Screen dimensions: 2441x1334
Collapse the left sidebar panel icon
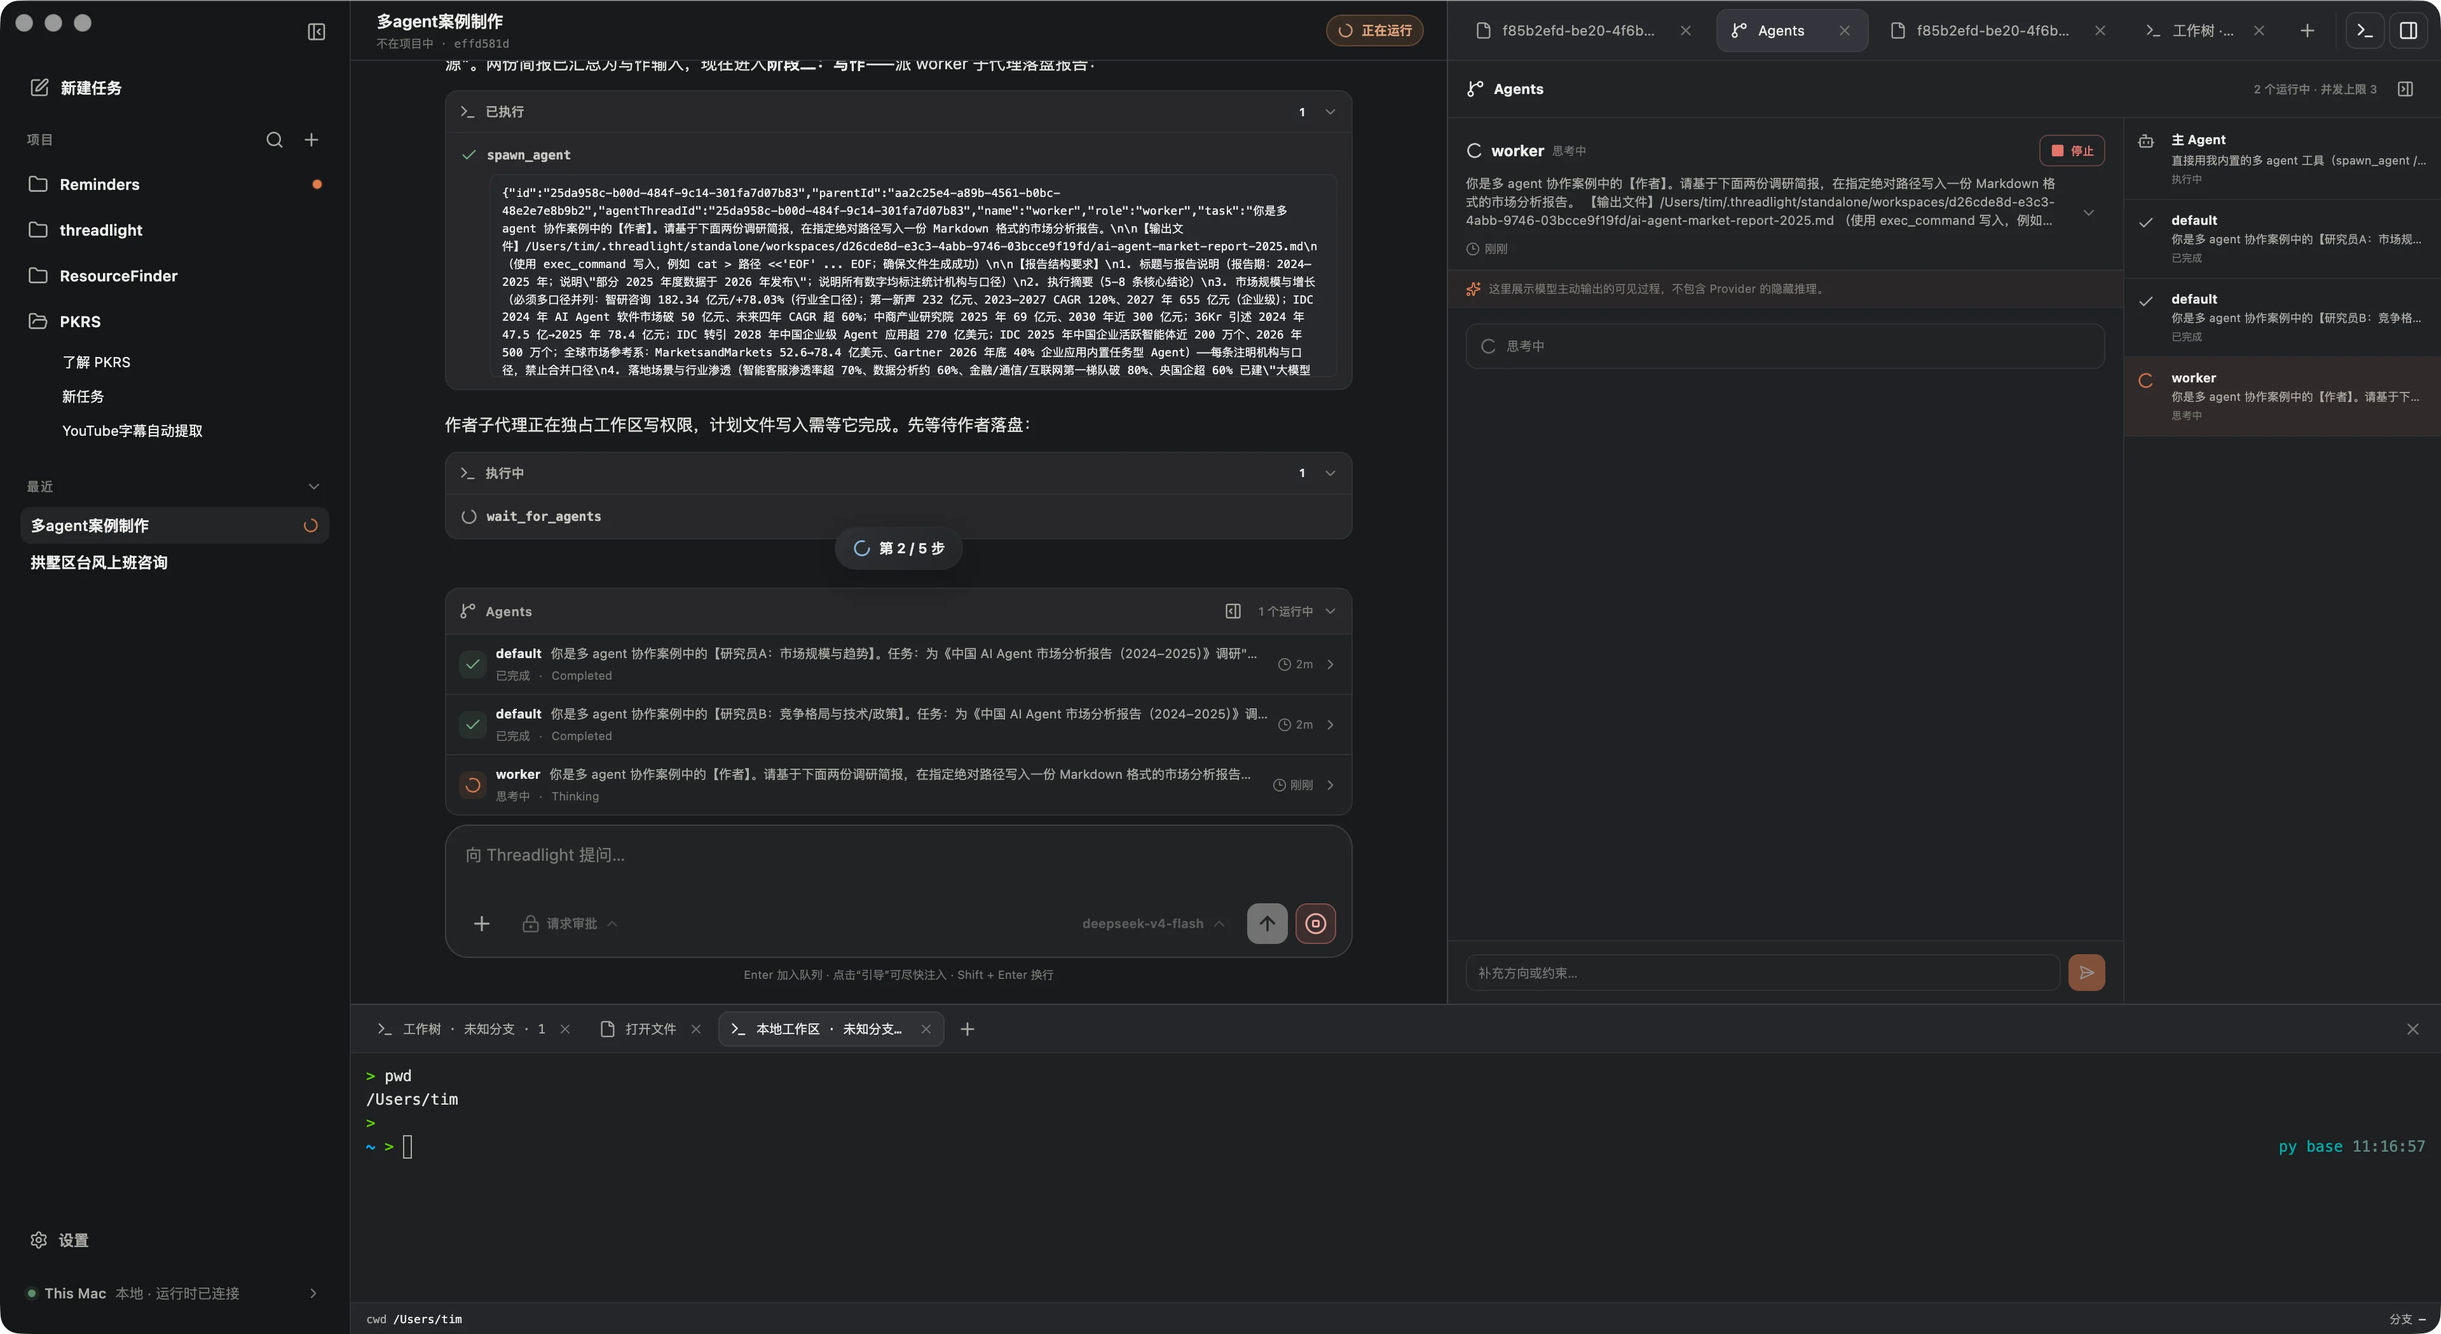[317, 32]
